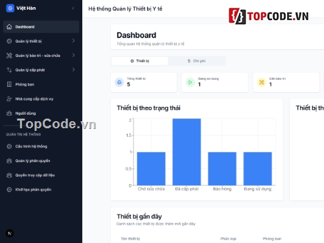
Task: Click the Đã cấp phát axis label
Action: pyautogui.click(x=187, y=189)
